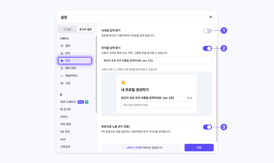Click the green pin icon beside ZEP 스페이스
The image size is (274, 163).
87,102
